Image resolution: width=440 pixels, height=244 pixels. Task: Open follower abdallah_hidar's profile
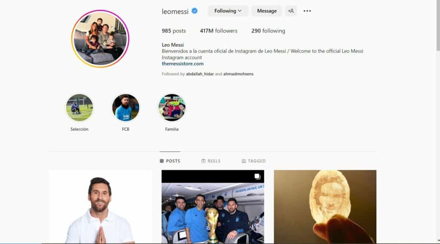pyautogui.click(x=200, y=74)
